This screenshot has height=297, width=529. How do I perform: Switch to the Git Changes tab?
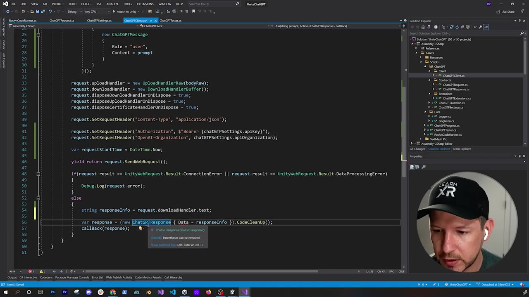pos(417,149)
